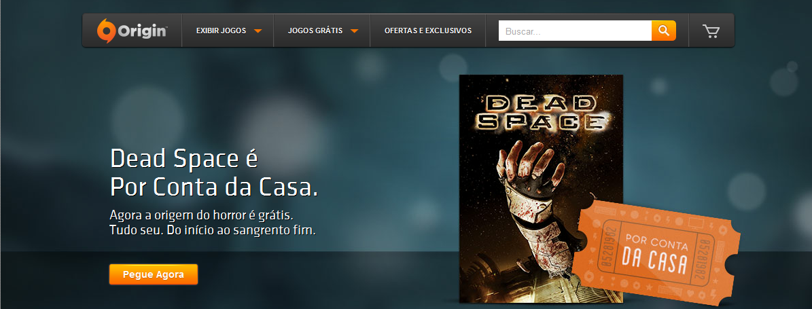Expand the arrow beside Exibir Jogos
Viewport: 812px width, 309px height.
(x=258, y=31)
